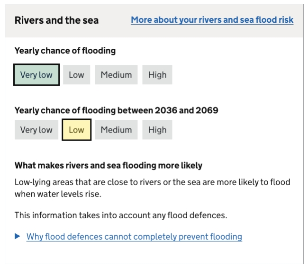Select 'Low' in the current yearly chance row
Image resolution: width=308 pixels, height=268 pixels.
coord(76,75)
